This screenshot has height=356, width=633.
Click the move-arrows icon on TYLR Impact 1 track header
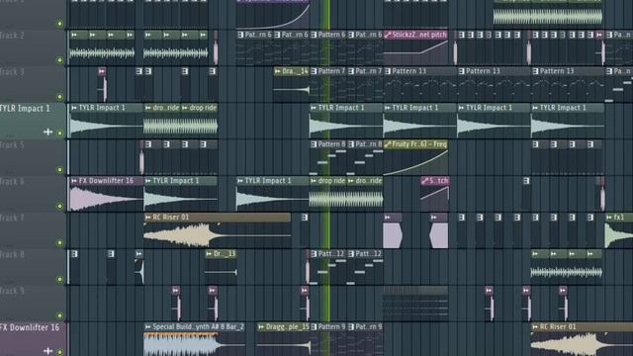click(x=48, y=132)
